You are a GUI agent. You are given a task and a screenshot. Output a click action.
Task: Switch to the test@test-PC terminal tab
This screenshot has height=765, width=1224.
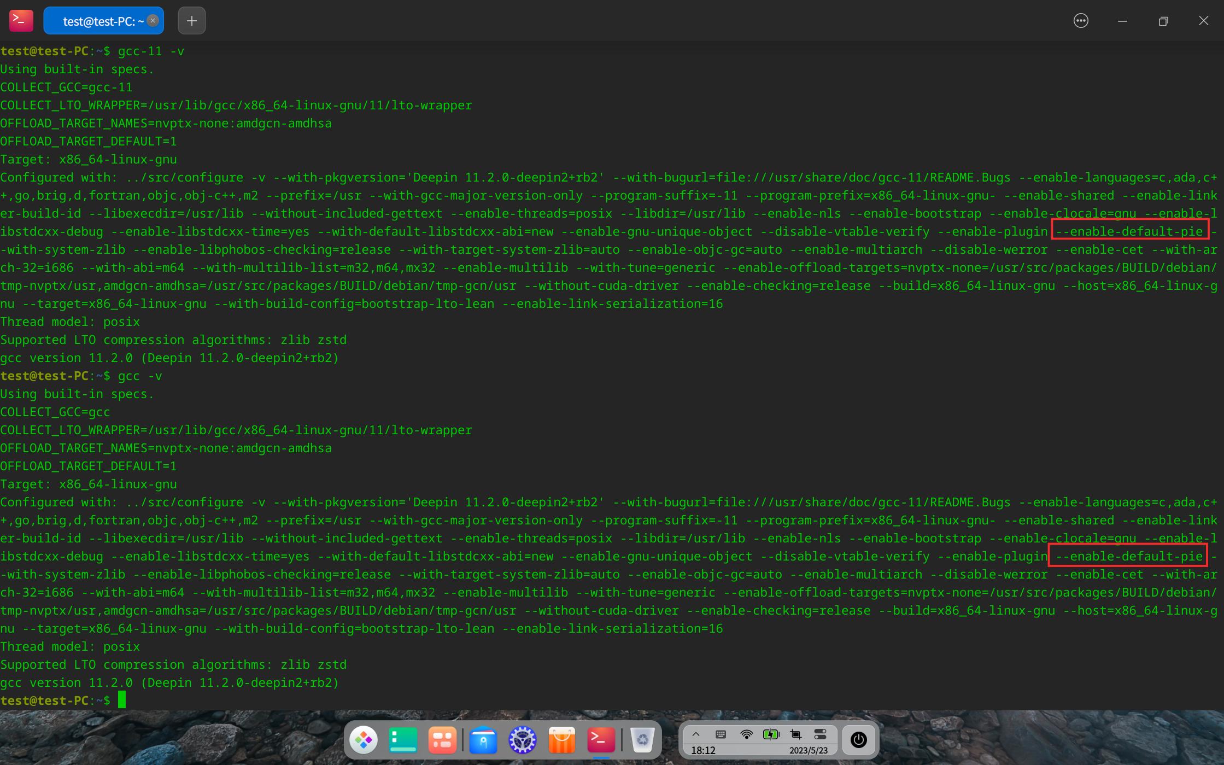[x=98, y=20]
